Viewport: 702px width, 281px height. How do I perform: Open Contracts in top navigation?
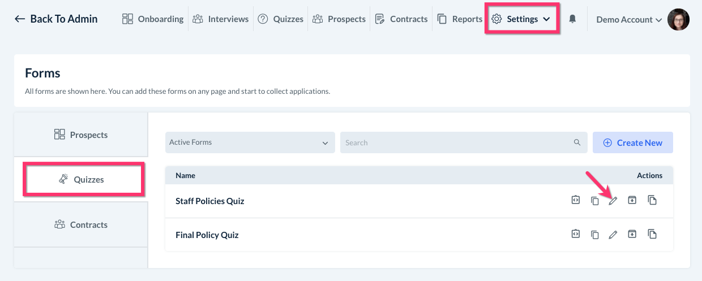pos(401,19)
